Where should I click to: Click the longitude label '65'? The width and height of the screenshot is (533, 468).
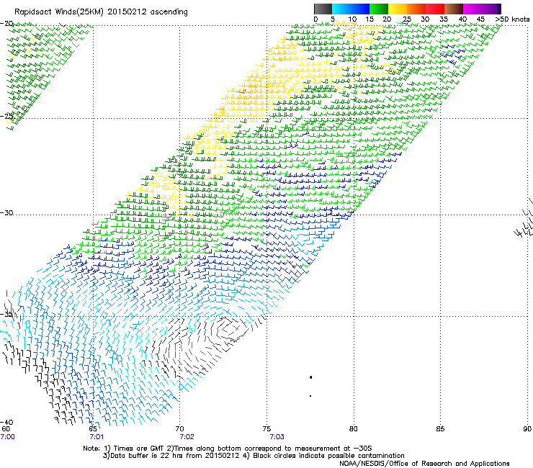[x=93, y=429]
